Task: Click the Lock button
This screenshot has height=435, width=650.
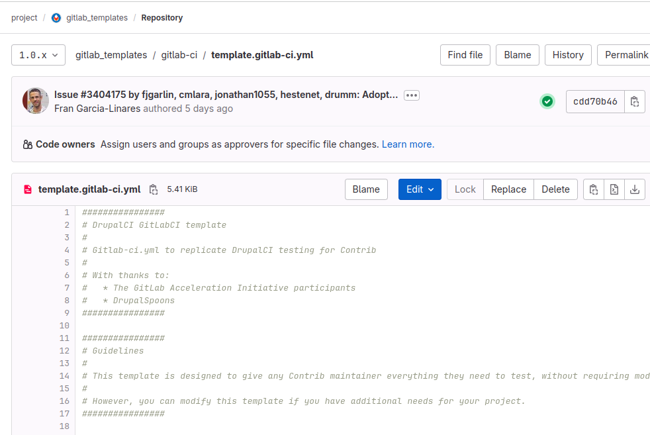Action: click(465, 189)
